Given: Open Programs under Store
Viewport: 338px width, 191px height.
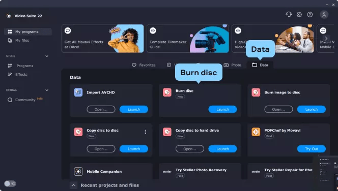Looking at the screenshot, I should pos(25,66).
